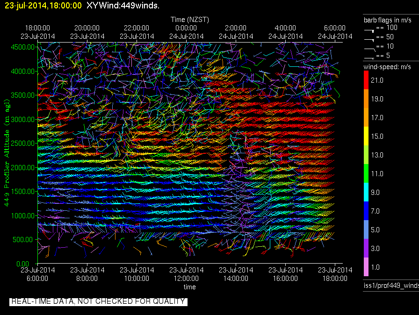Click the green 11.0 m/s color band
Viewport: 419px width, 315px height.
[x=366, y=173]
